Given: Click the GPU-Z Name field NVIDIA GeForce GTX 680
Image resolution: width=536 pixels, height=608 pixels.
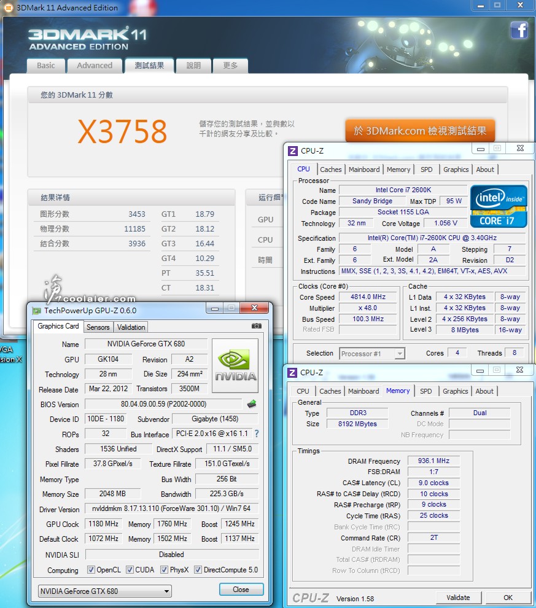Looking at the screenshot, I should point(146,344).
